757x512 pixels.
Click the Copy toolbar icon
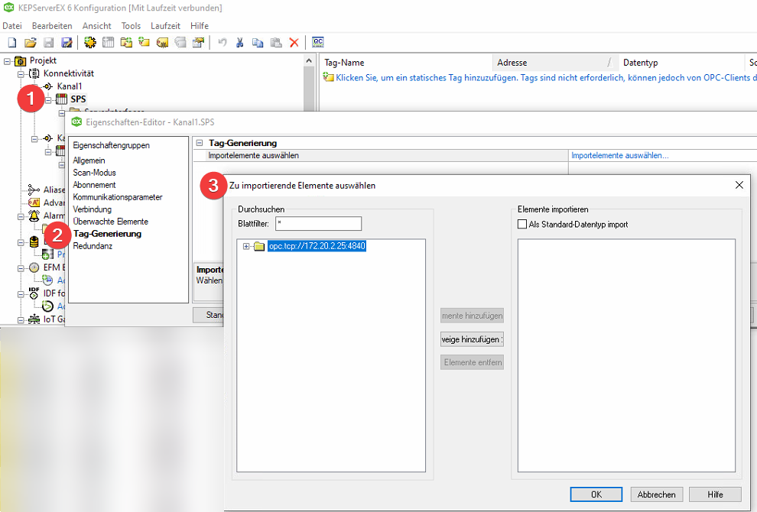258,43
